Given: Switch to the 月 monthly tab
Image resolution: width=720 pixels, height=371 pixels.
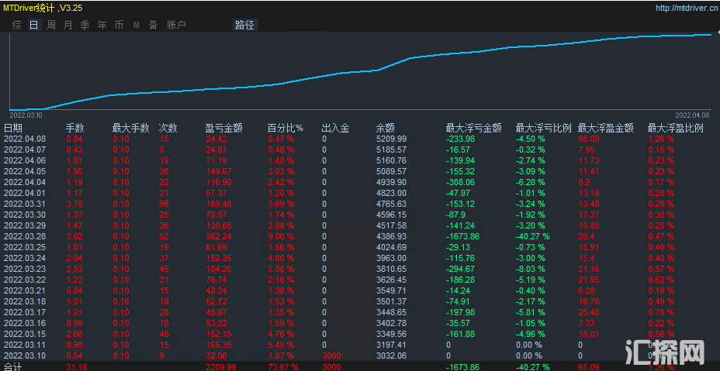Looking at the screenshot, I should [67, 26].
